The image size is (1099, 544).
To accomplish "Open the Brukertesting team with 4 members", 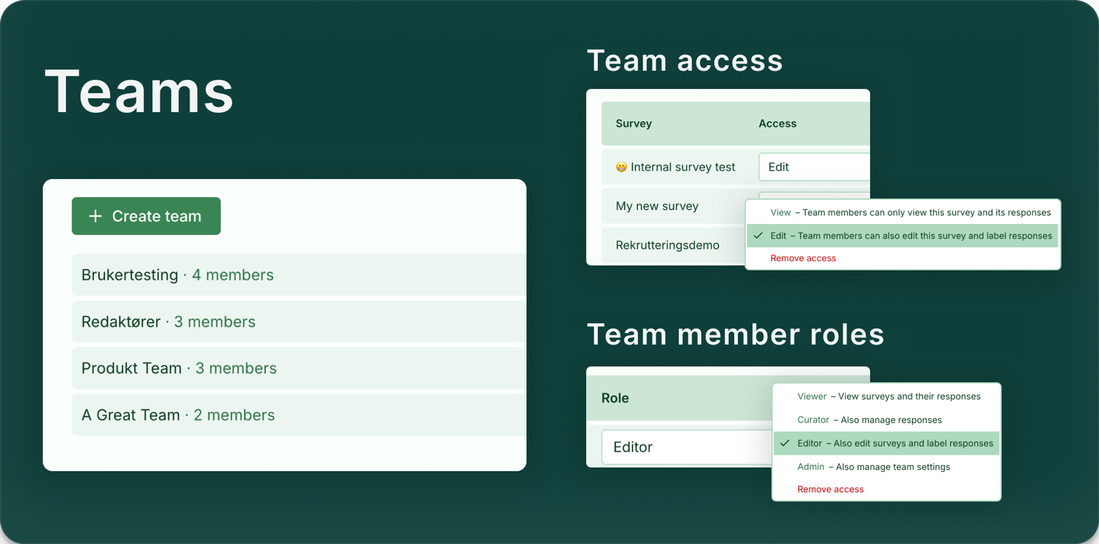I will coord(299,275).
